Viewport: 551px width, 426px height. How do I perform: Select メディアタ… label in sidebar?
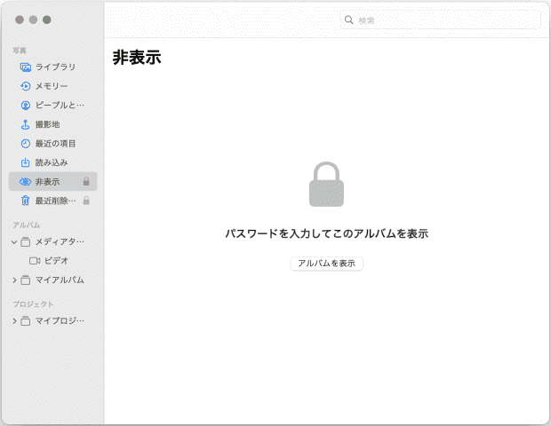coord(60,241)
